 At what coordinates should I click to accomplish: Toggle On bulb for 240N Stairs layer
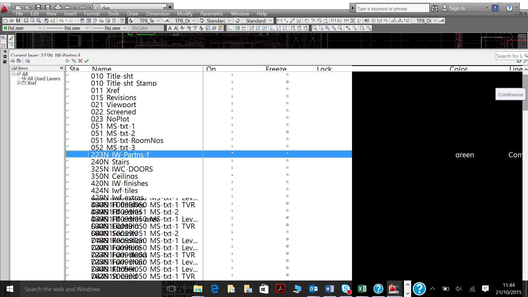pos(232,161)
